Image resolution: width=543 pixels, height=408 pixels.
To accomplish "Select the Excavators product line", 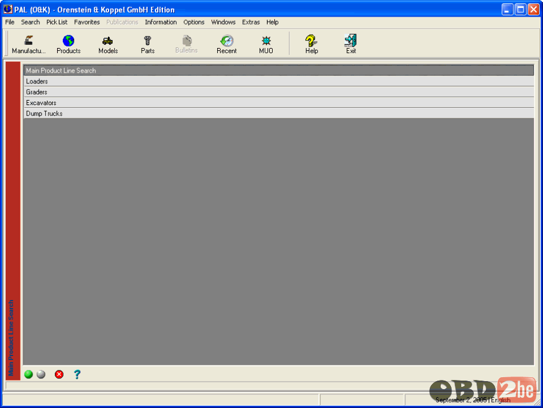I will pyautogui.click(x=279, y=103).
